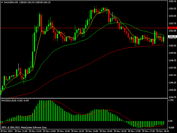The image size is (177, 133).
Task: Click the 1245.55 price axis label
Action: click(172, 90)
